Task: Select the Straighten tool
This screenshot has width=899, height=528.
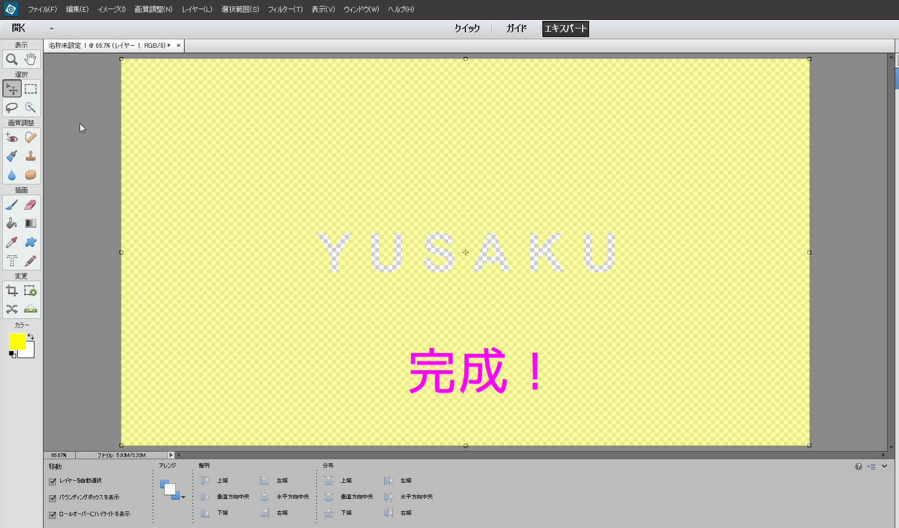Action: (31, 310)
